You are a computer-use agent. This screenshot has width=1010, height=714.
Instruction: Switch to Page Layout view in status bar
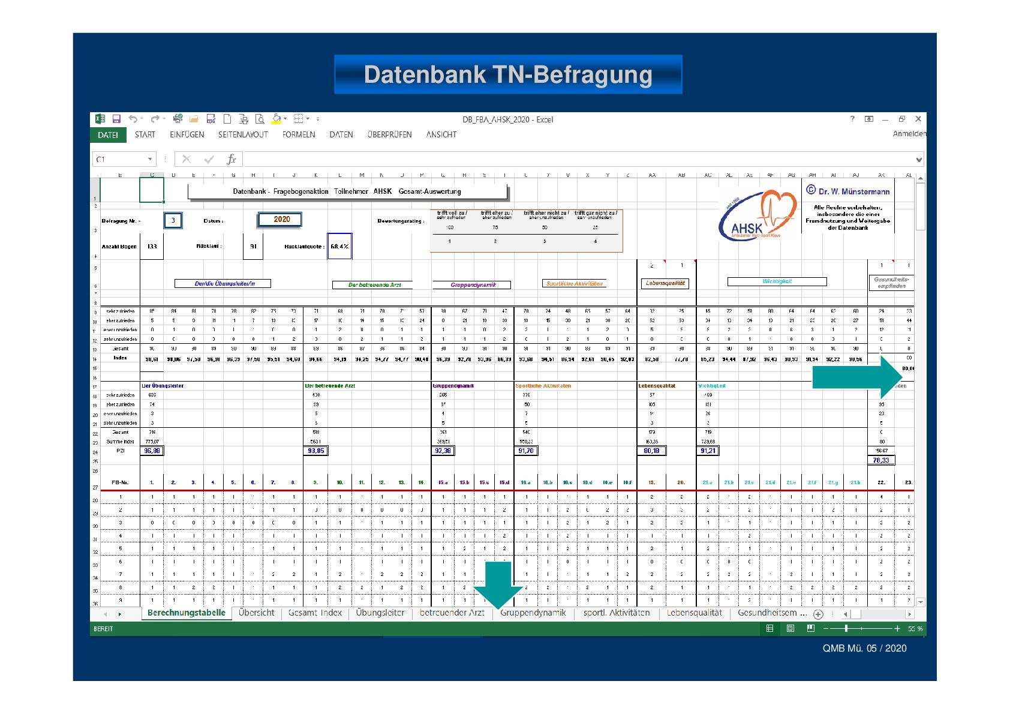coord(790,629)
